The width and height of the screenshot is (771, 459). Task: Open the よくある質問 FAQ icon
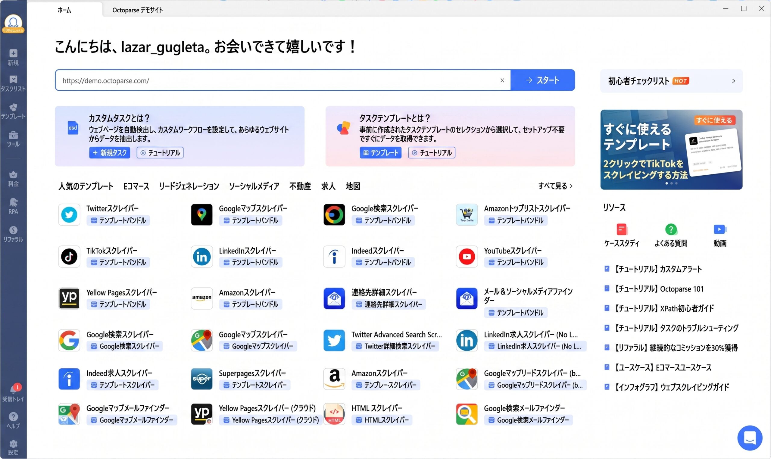(x=671, y=230)
